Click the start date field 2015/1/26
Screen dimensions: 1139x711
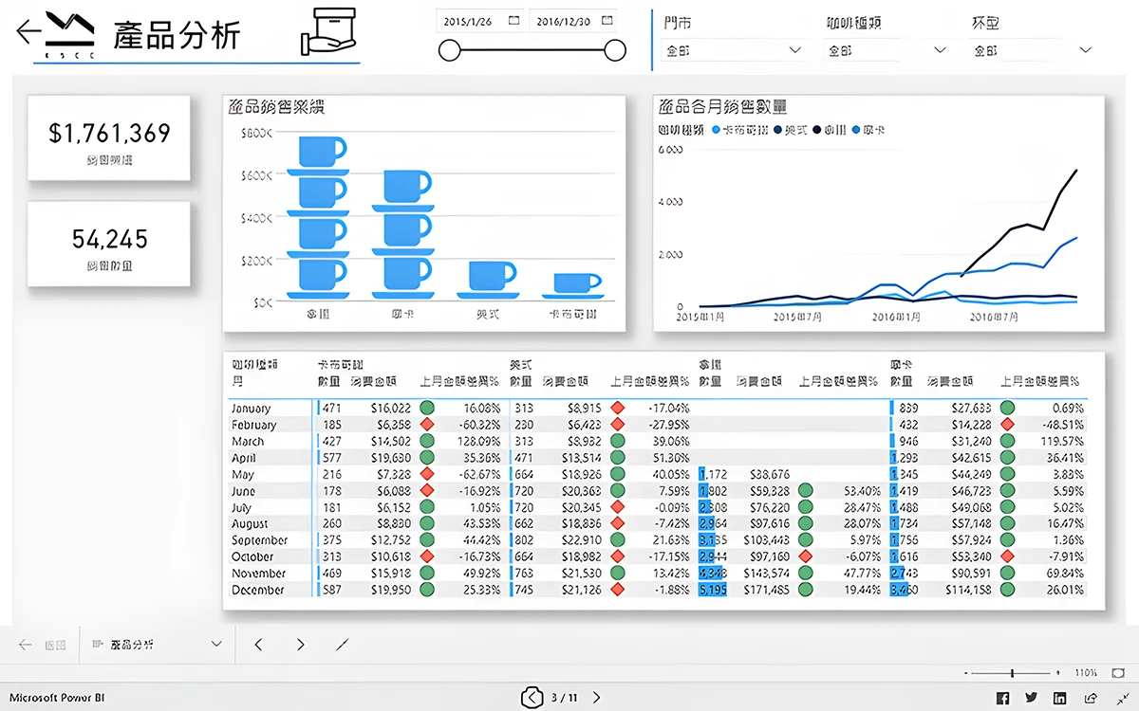472,20
